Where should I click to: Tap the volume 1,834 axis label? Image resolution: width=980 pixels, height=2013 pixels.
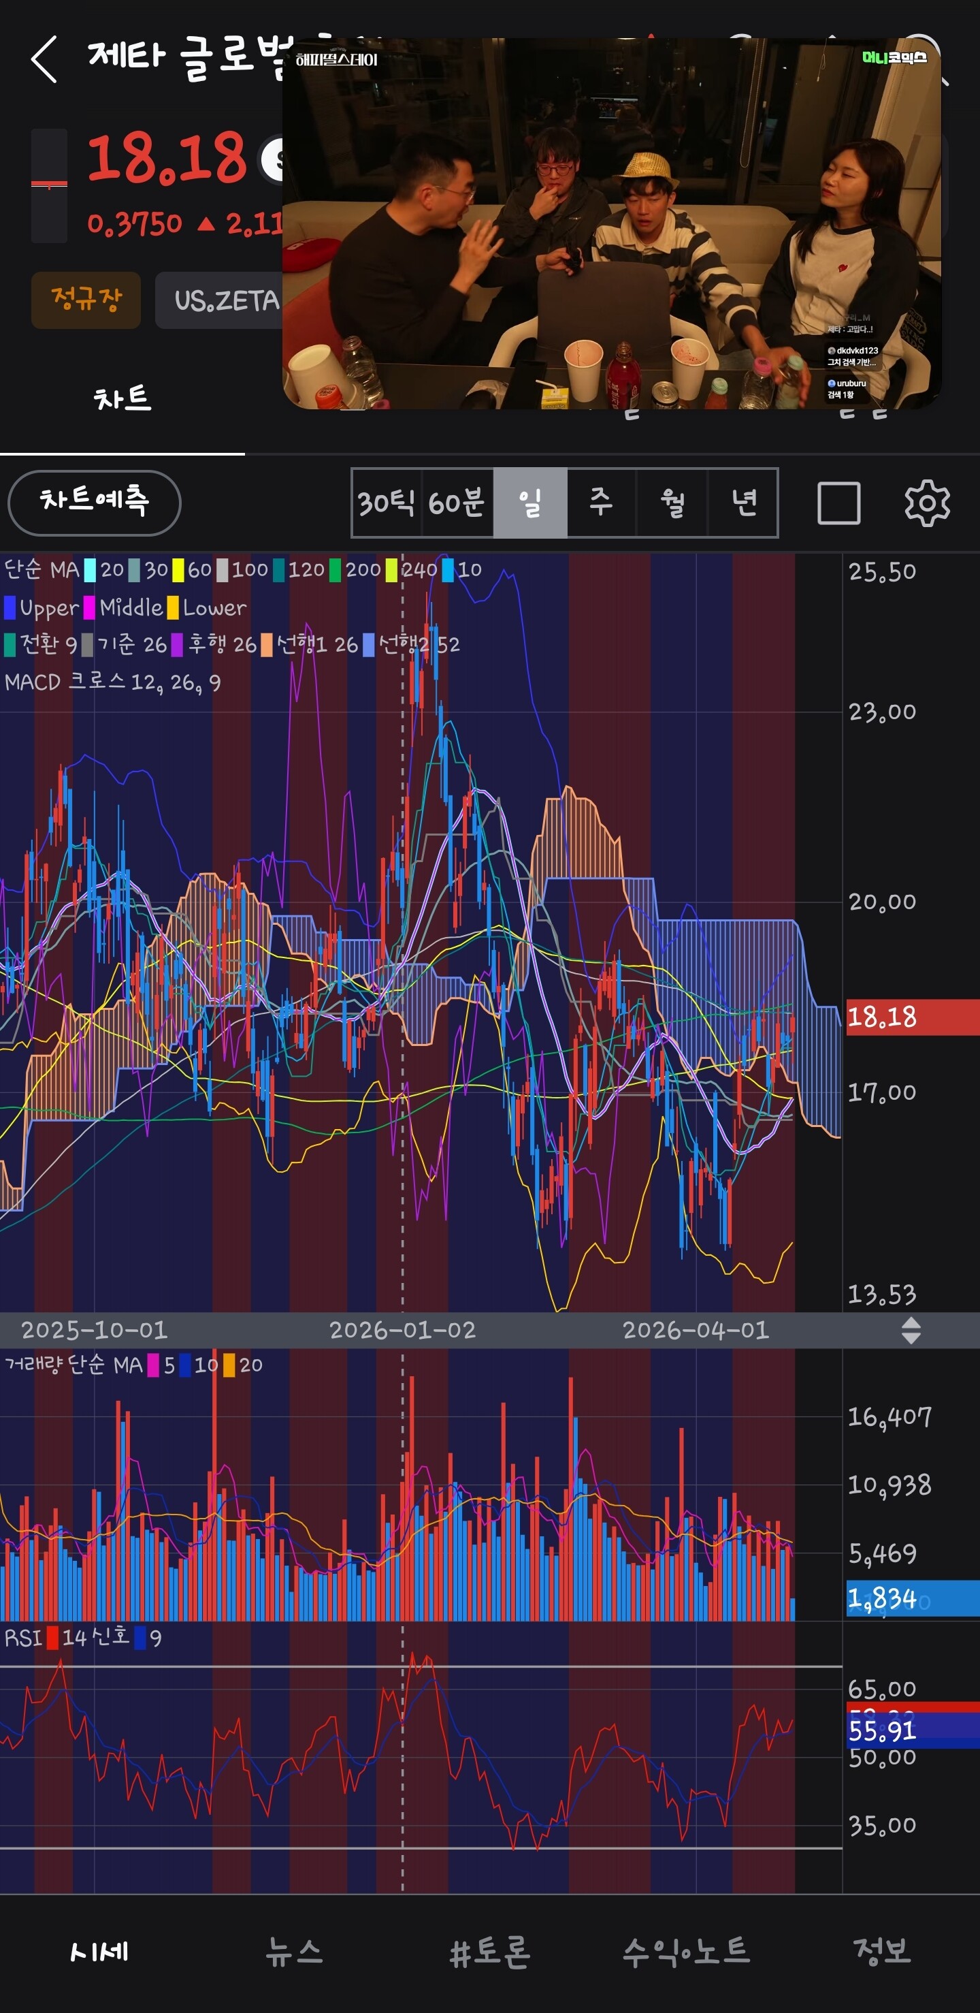click(913, 1598)
